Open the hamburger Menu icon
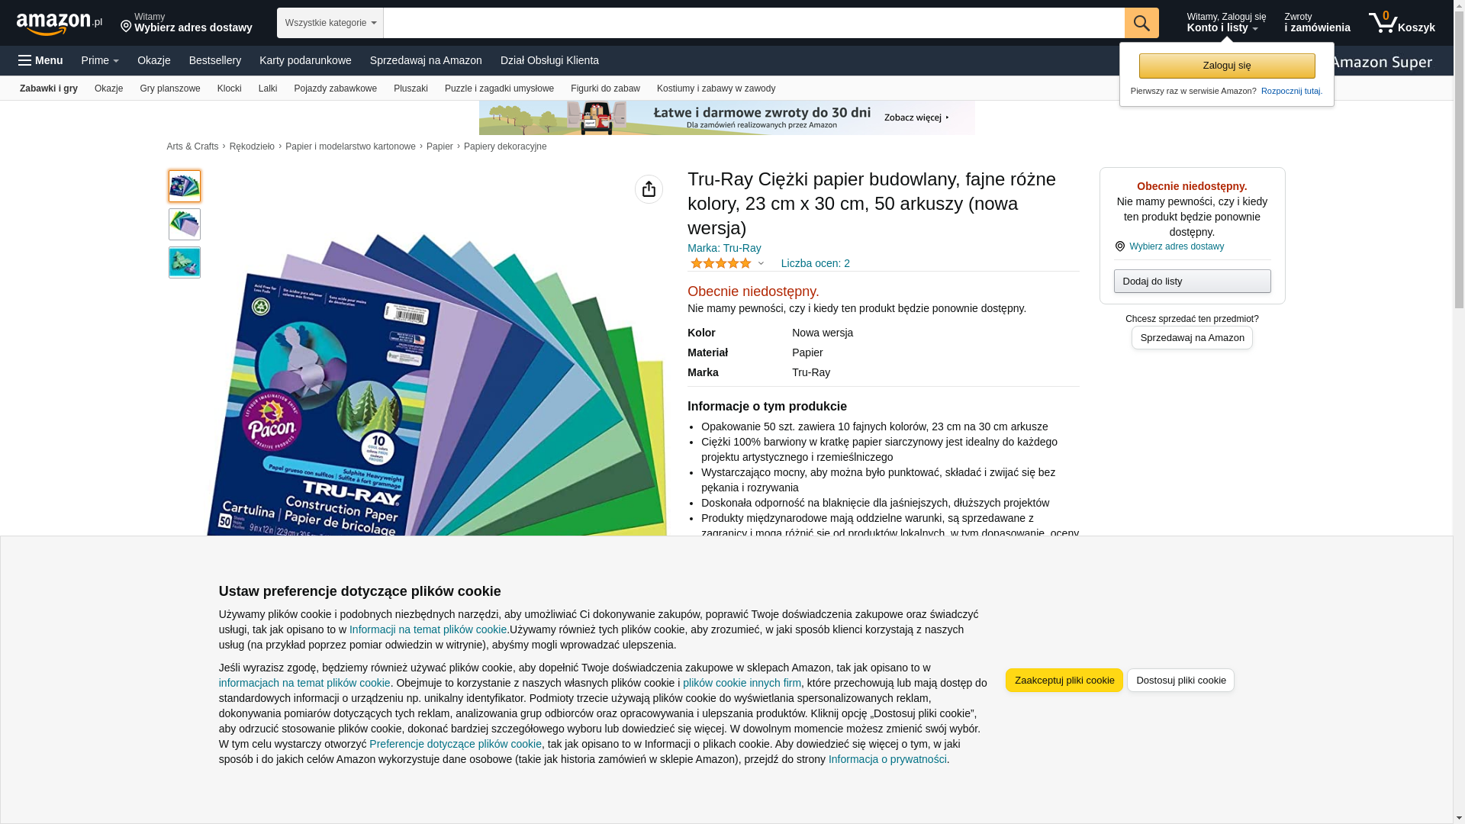1465x824 pixels. coord(40,60)
